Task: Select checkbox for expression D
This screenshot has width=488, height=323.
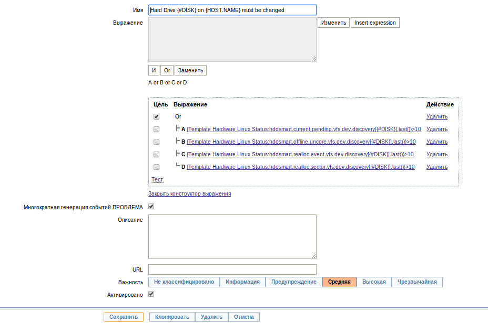Action: 156,167
